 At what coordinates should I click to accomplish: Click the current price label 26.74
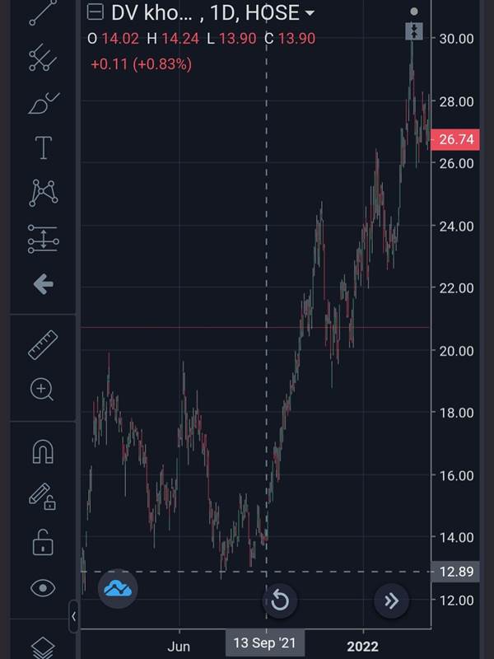pyautogui.click(x=455, y=139)
